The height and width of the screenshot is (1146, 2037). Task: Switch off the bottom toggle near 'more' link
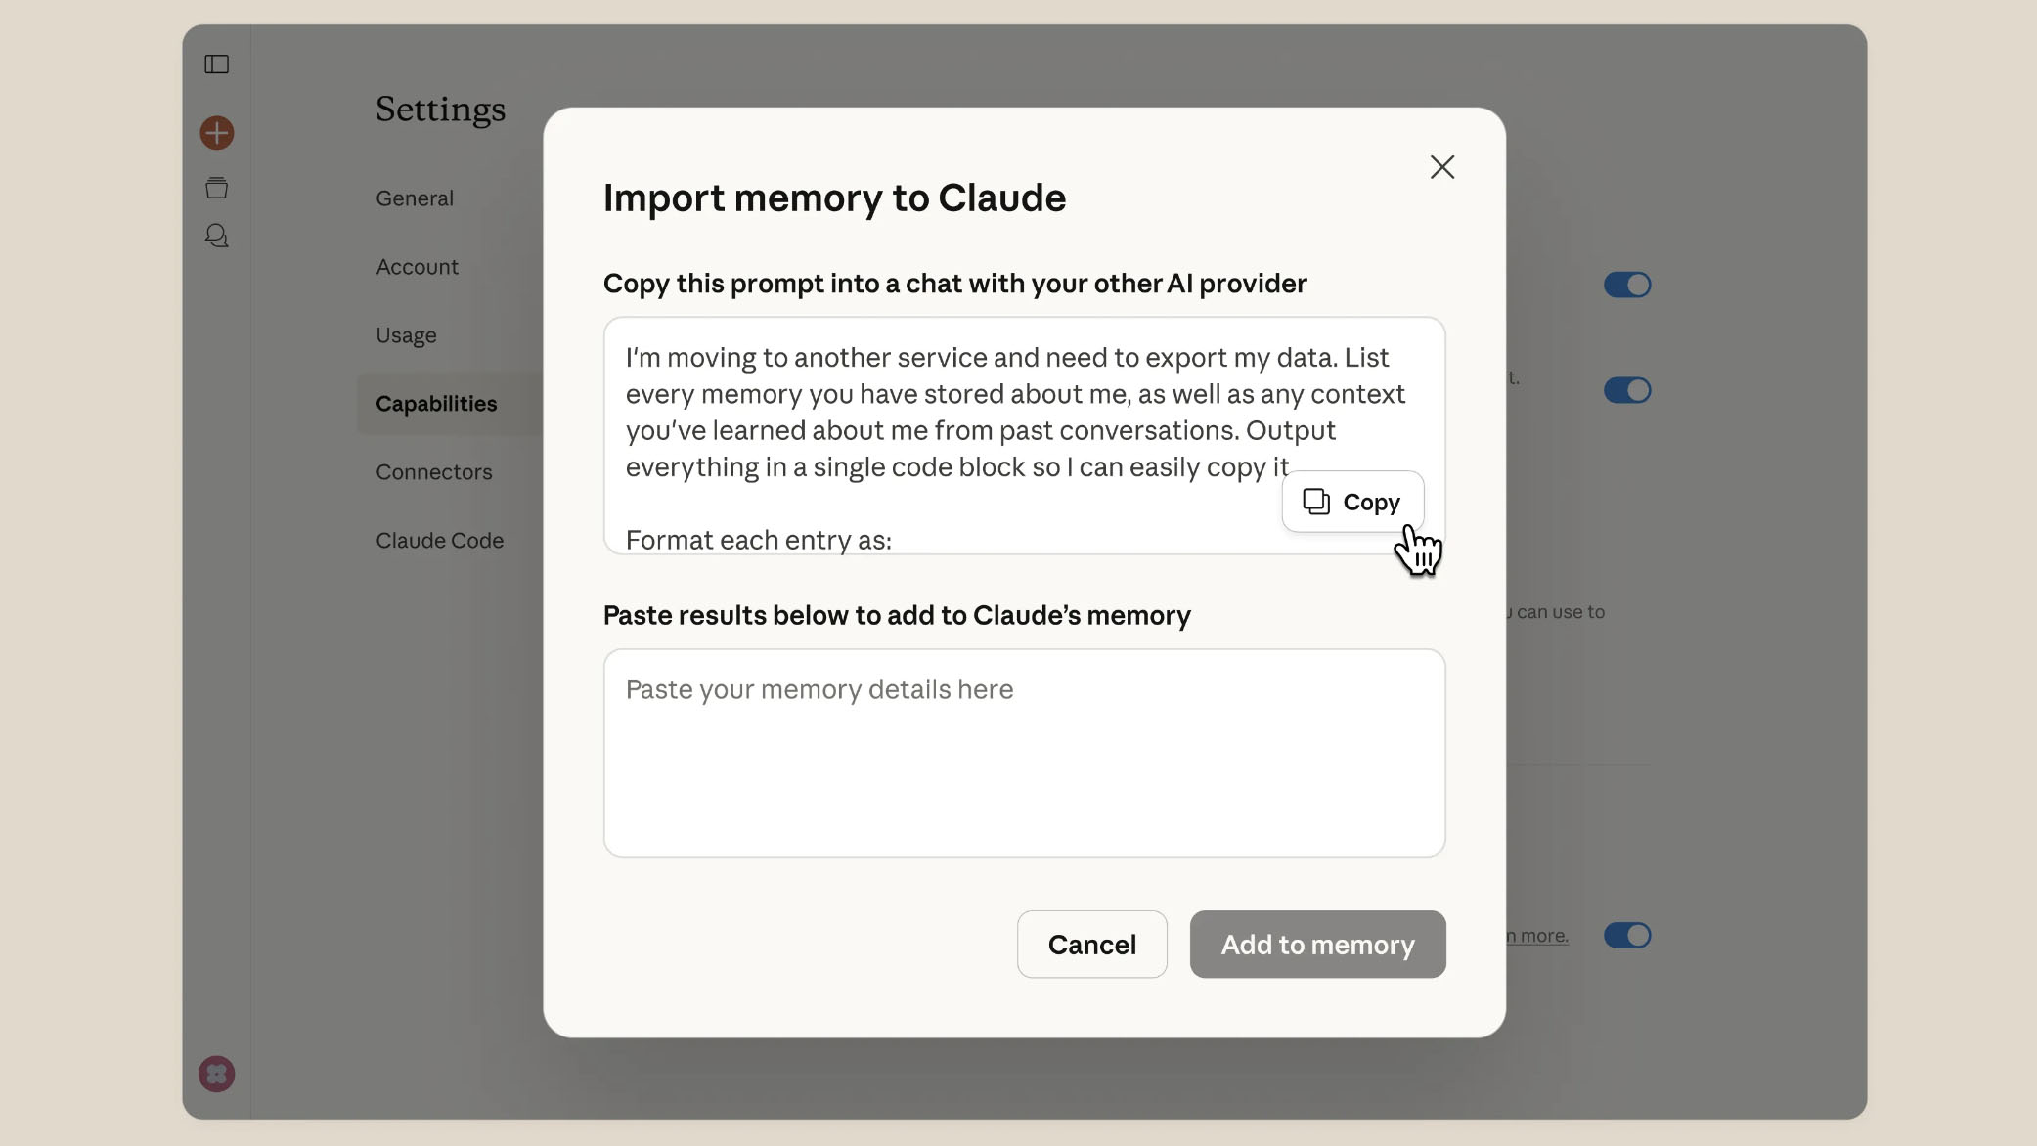click(1626, 935)
